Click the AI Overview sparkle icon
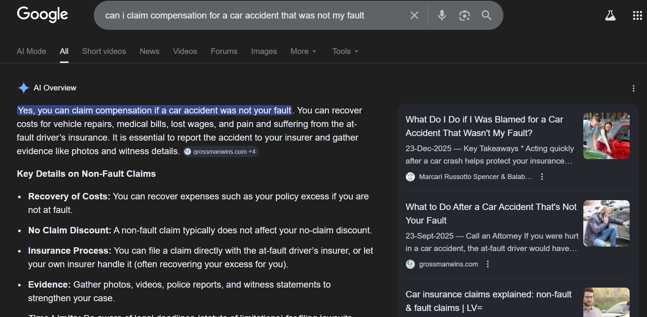 [23, 88]
